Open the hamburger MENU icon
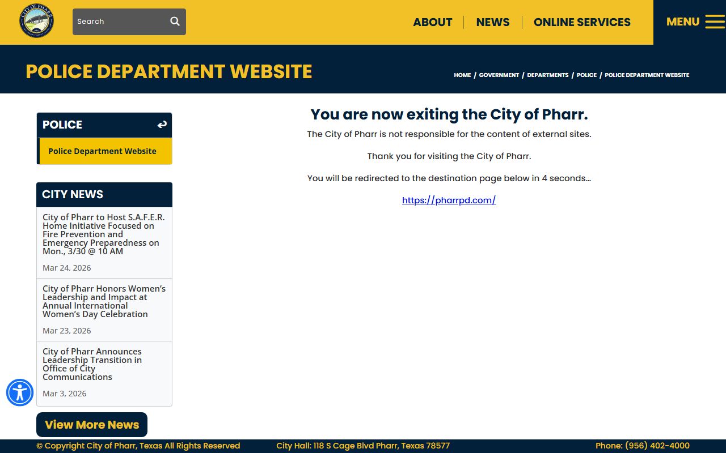 point(715,22)
